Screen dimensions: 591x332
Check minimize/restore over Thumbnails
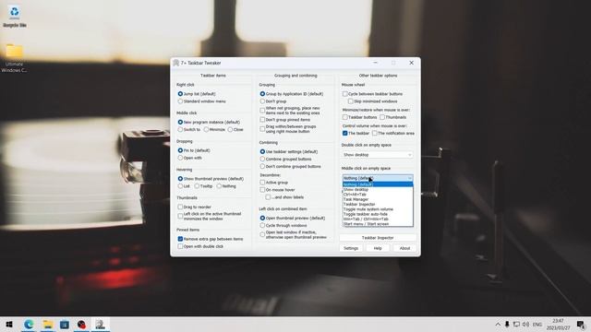pos(392,117)
